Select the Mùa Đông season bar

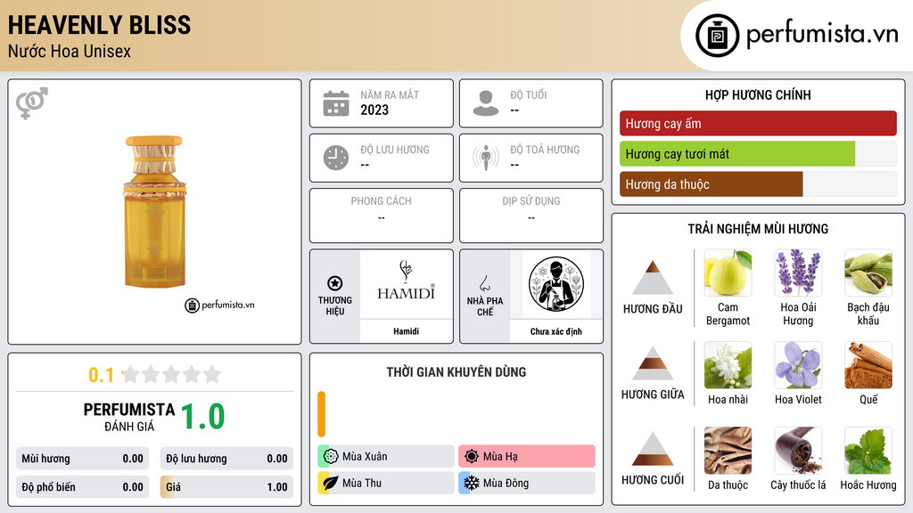527,483
